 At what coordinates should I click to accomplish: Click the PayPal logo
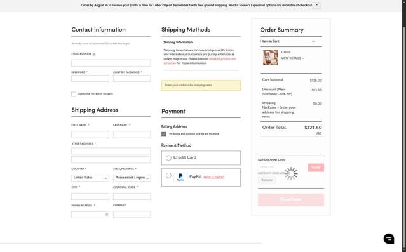coord(180,178)
